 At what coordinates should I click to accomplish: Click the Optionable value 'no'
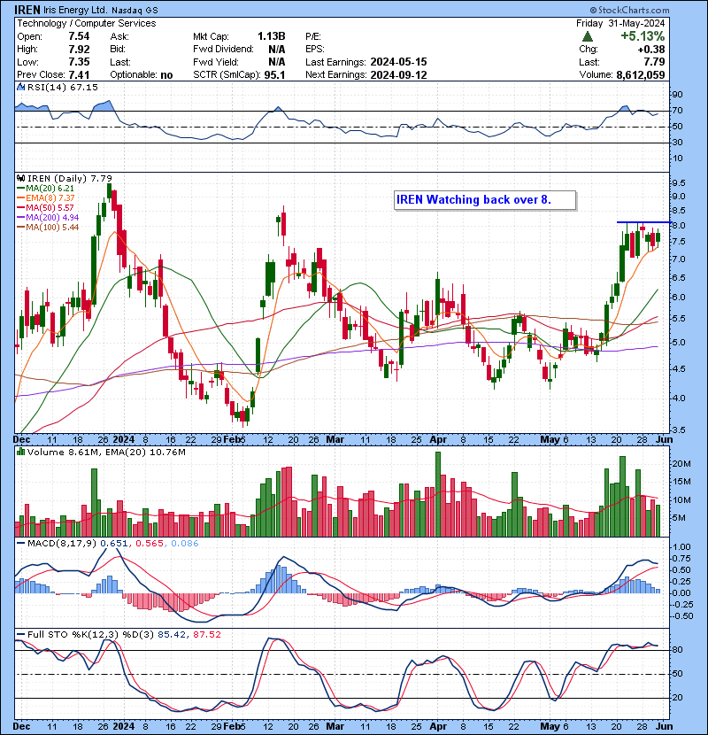click(x=166, y=75)
